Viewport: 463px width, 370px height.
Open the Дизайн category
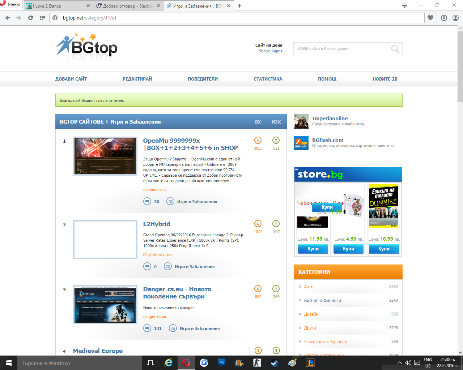[x=311, y=314]
